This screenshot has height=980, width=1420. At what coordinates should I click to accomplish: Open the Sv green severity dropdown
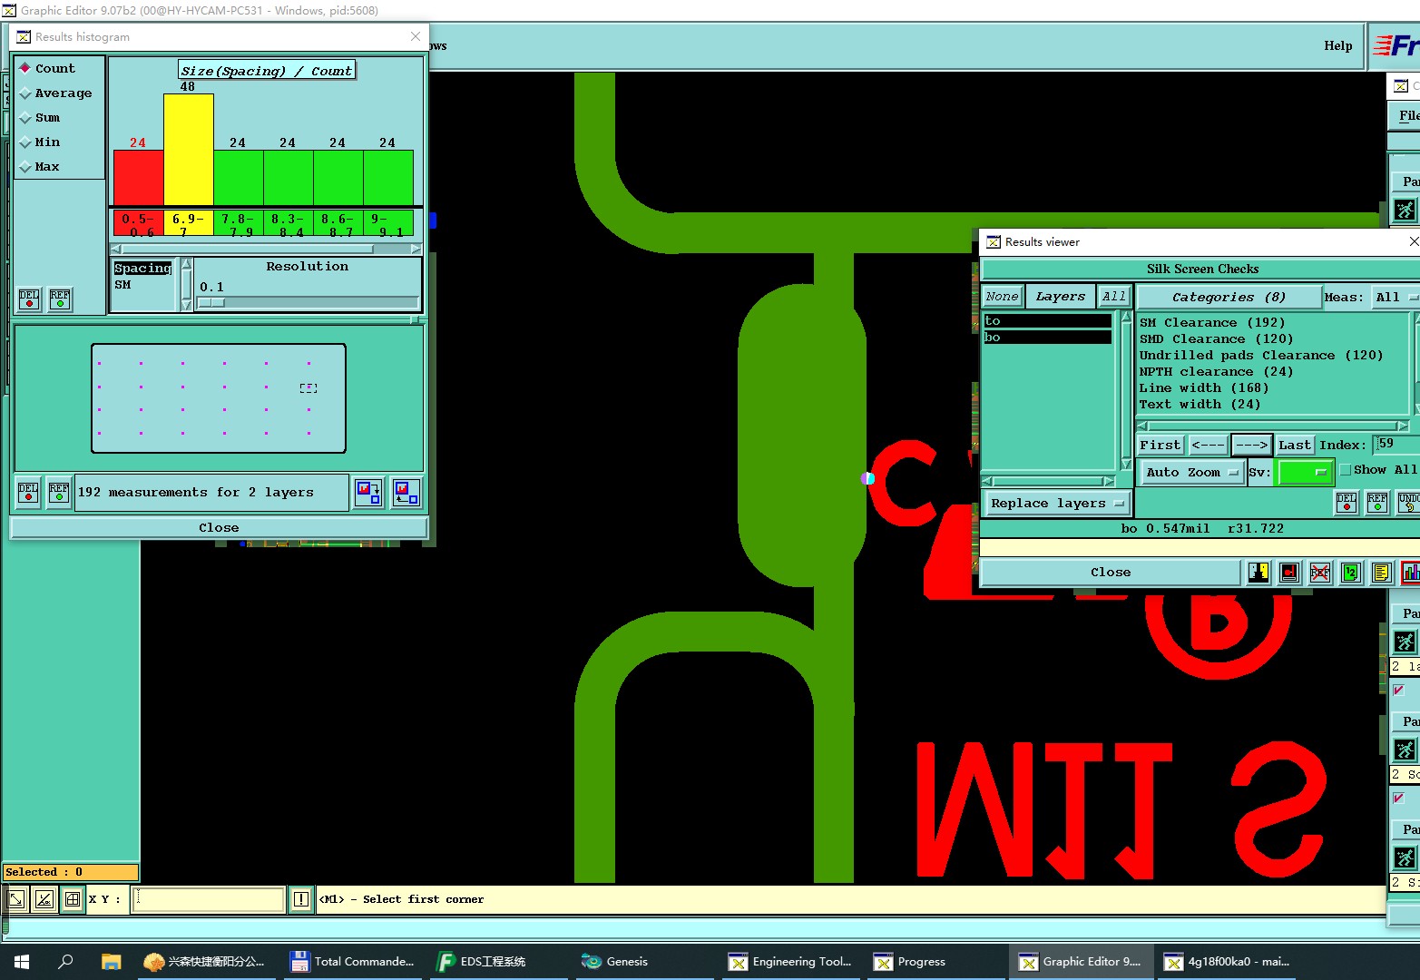click(x=1304, y=472)
